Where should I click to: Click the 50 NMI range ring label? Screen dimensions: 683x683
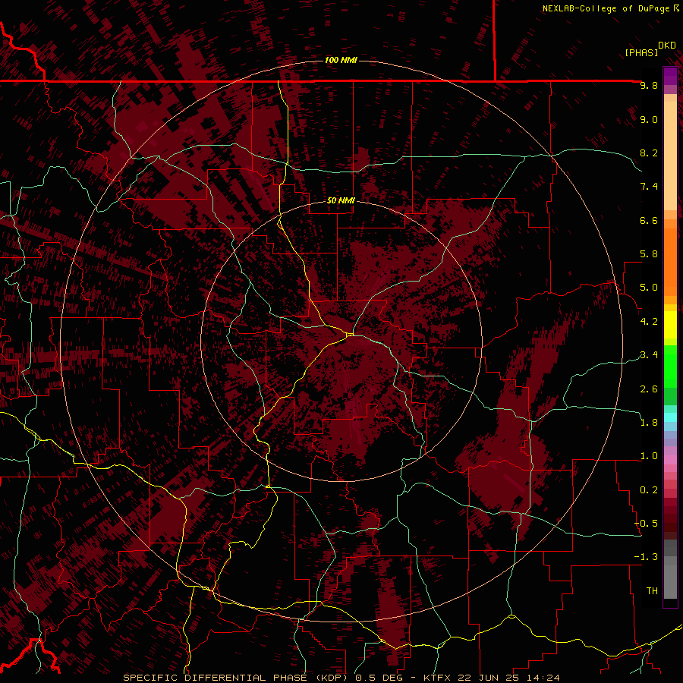tap(341, 201)
